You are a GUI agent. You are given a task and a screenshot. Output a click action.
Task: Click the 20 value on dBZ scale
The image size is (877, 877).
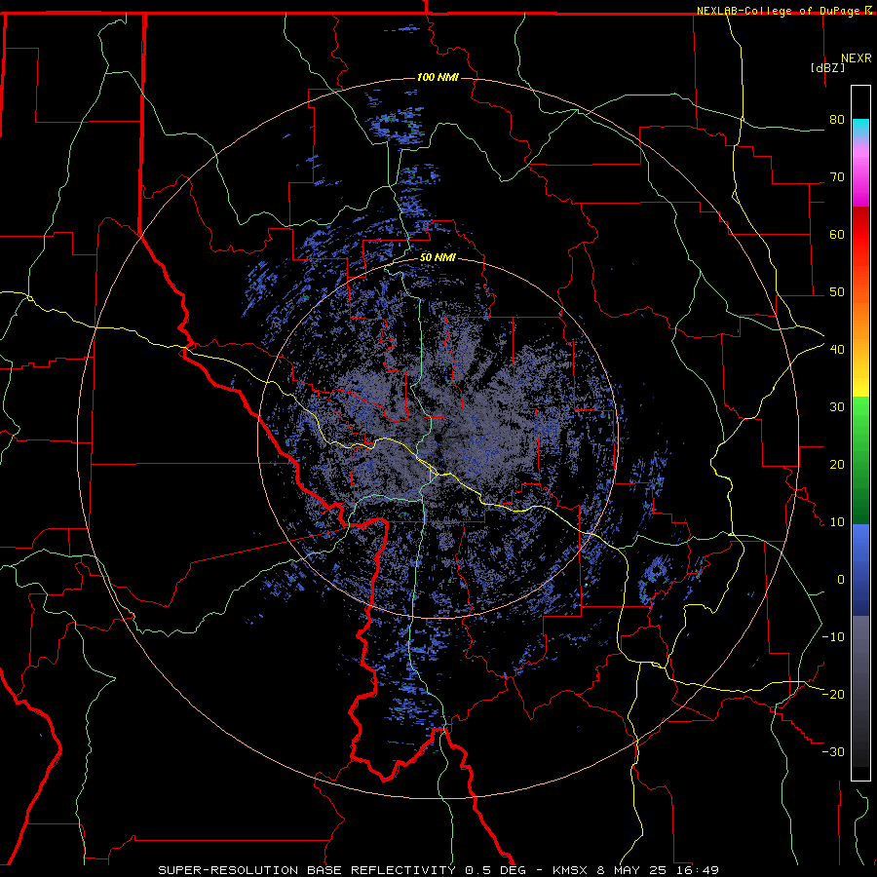click(837, 465)
